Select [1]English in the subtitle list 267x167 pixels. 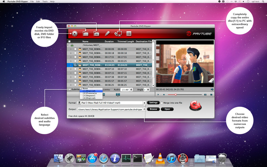tap(91, 91)
